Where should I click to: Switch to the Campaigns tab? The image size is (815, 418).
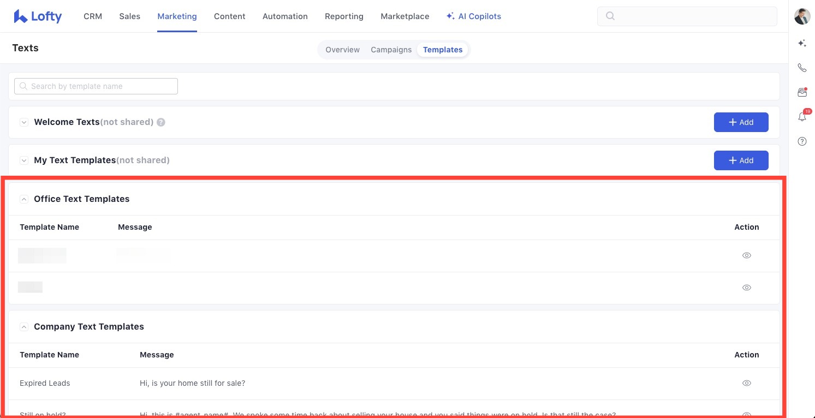391,50
